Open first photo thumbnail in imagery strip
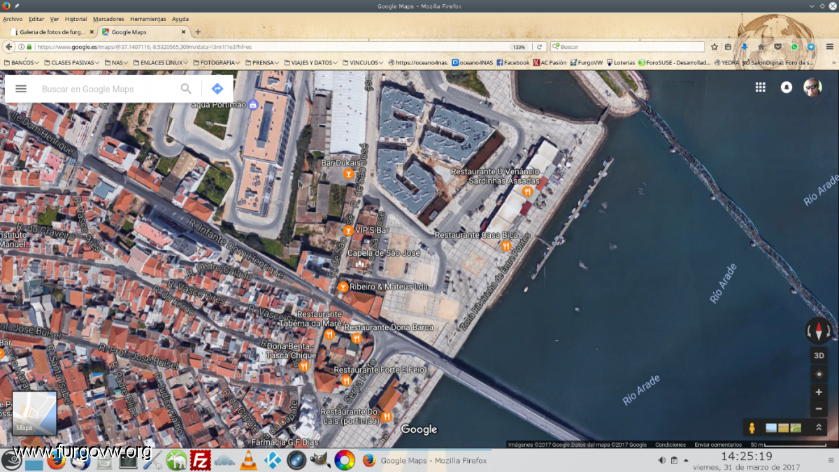This screenshot has width=839, height=472. click(x=771, y=428)
